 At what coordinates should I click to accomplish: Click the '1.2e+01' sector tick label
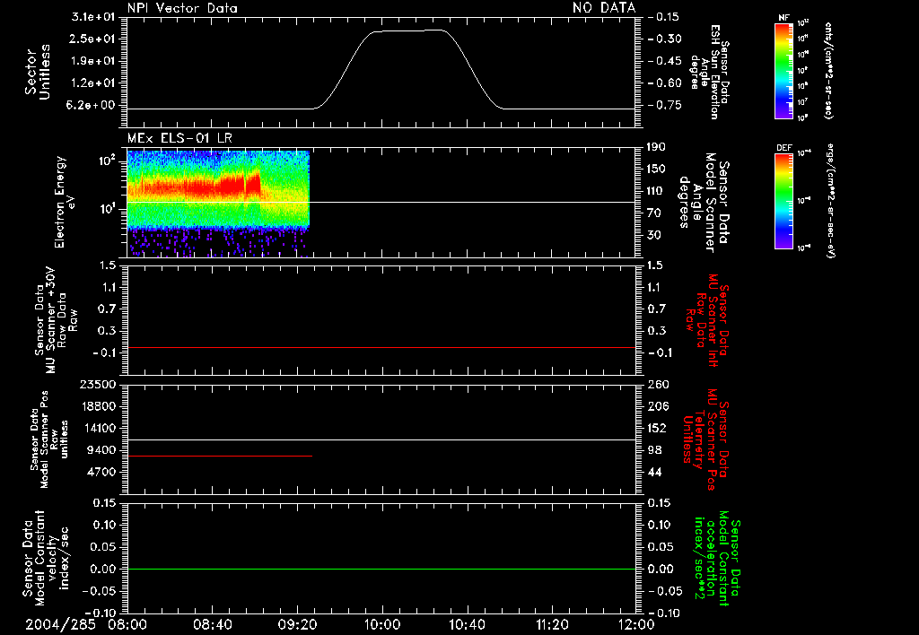point(92,83)
